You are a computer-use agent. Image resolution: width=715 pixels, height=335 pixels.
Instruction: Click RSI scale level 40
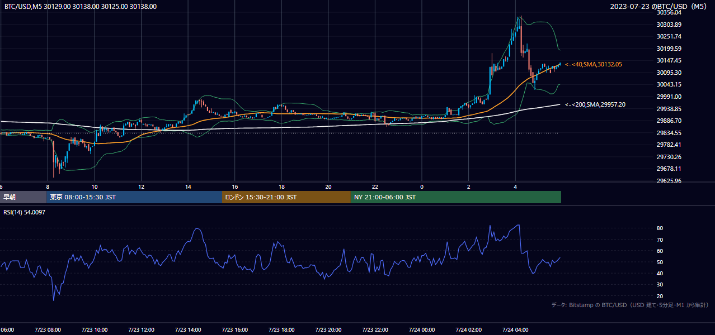coord(660,273)
